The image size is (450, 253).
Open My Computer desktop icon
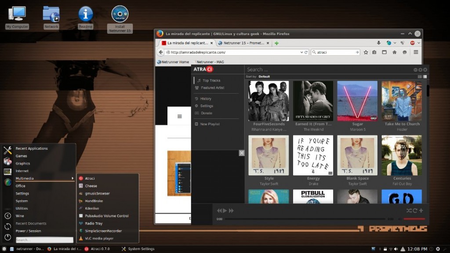point(17,17)
